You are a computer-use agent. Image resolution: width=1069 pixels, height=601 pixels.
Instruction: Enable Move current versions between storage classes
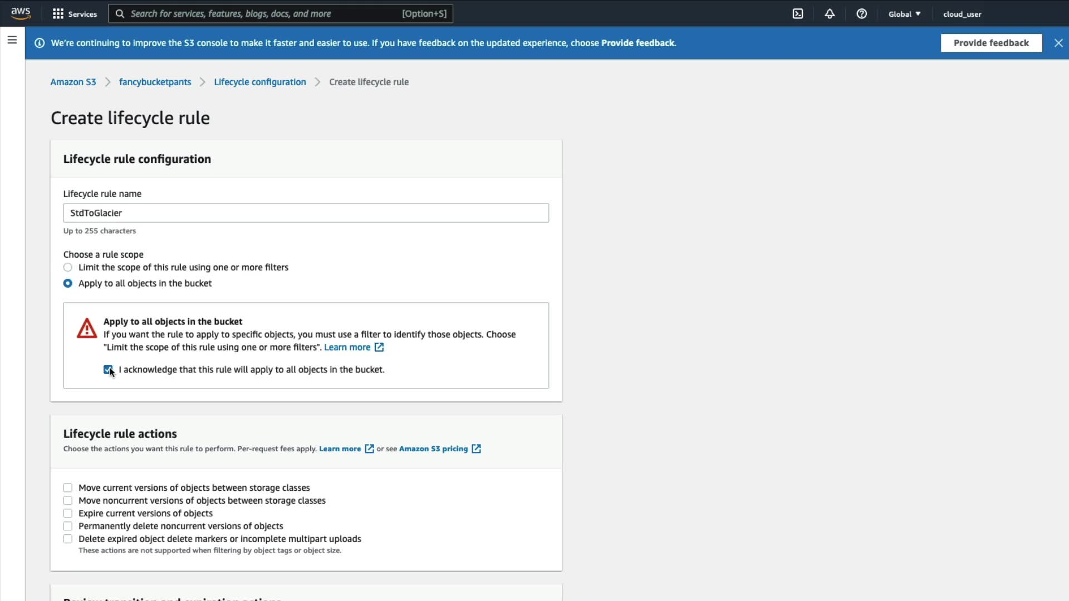pyautogui.click(x=68, y=488)
